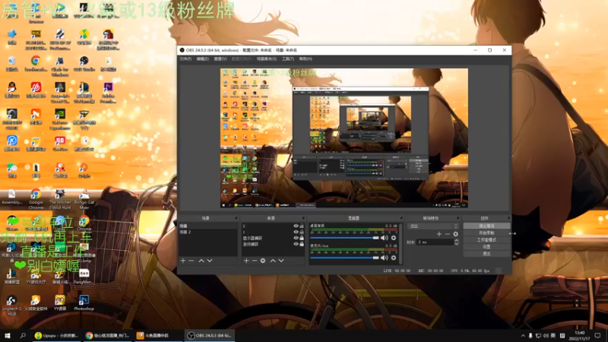Remove scene transition with minus icon
608x342 pixels.
tap(448, 234)
